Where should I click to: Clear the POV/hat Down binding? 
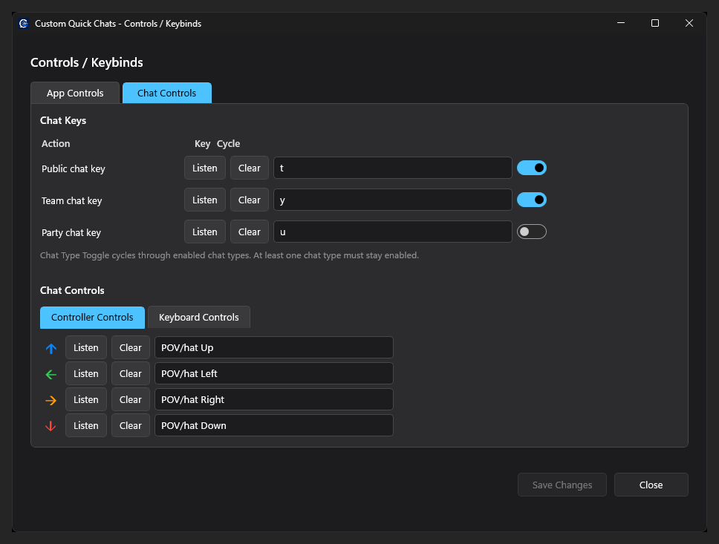(x=131, y=425)
